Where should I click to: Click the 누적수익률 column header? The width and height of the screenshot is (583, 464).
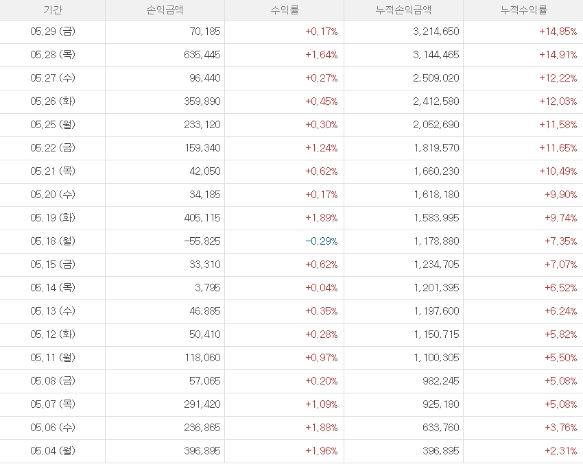coord(523,10)
